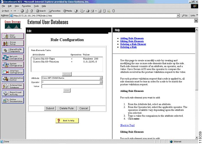Open the Favorites toolbar pane
Image resolution: width=202 pixels, height=144 pixels.
[x=54, y=11]
